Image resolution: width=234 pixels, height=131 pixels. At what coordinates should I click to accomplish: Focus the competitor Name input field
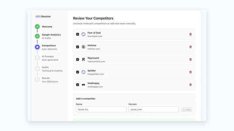coord(101,109)
